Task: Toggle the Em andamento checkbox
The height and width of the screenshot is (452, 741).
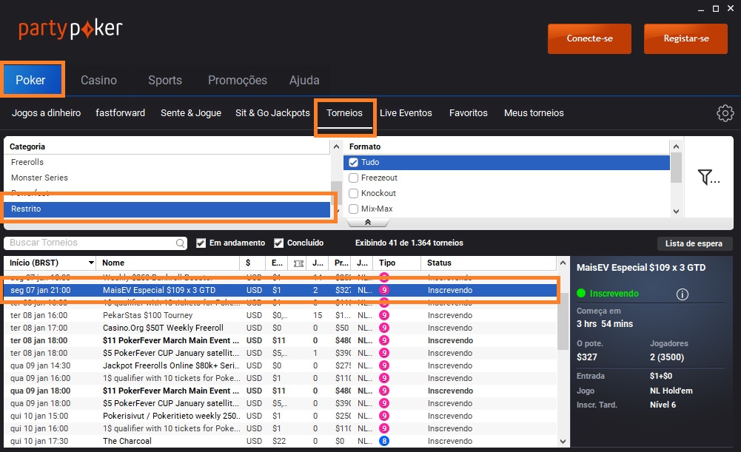Action: tap(201, 243)
